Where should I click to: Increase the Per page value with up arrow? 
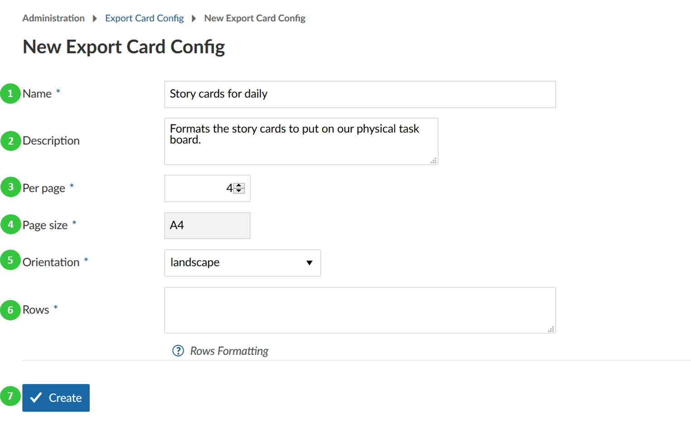239,185
